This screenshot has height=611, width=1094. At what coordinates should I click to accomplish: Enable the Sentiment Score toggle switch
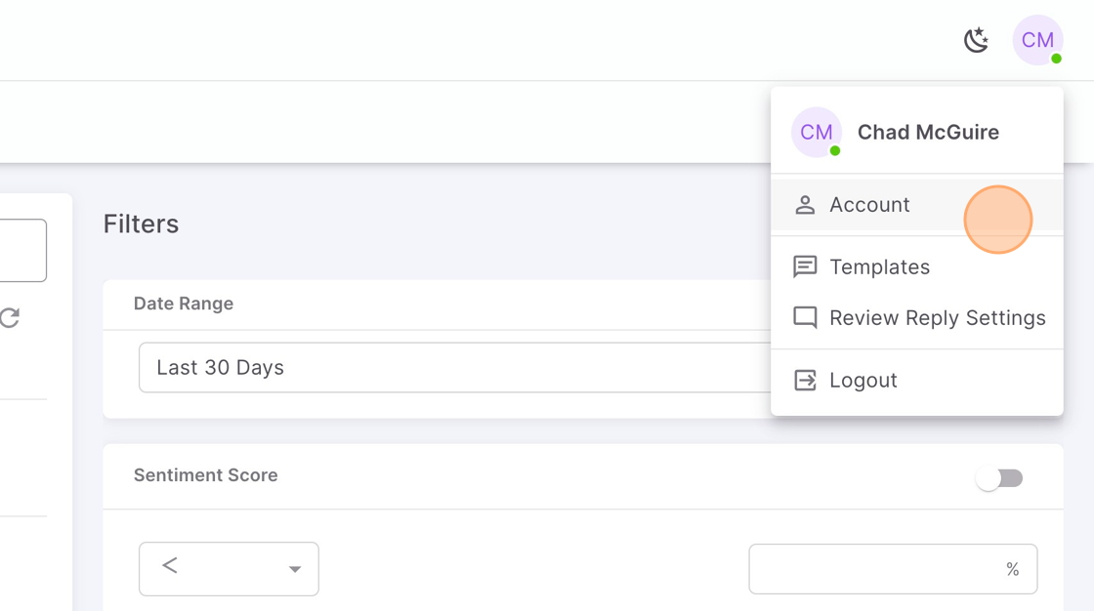tap(999, 478)
